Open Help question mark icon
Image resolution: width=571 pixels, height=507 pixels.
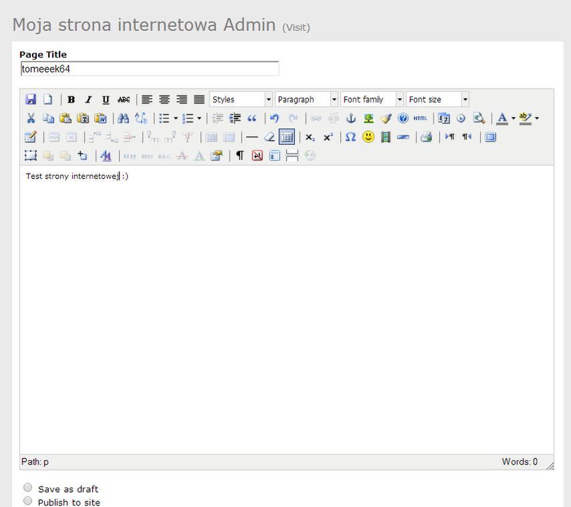(403, 118)
